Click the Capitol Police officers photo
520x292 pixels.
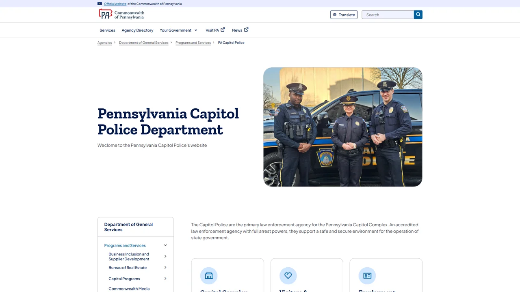pyautogui.click(x=343, y=127)
